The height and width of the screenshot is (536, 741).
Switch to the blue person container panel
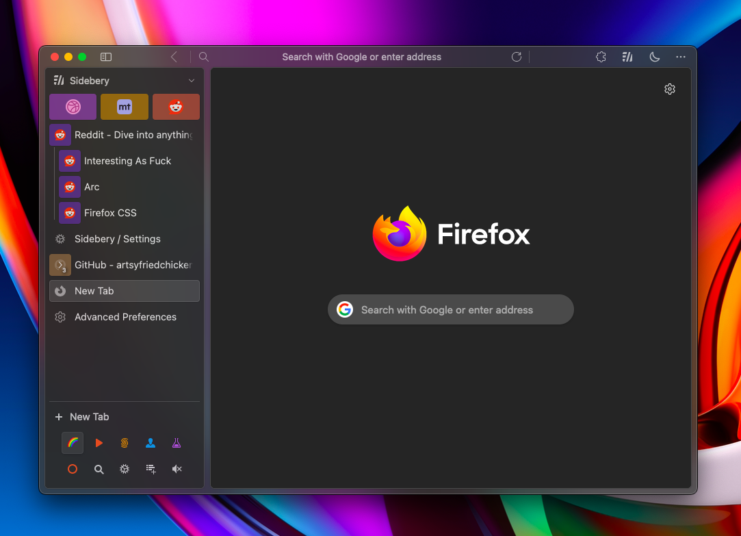[151, 443]
